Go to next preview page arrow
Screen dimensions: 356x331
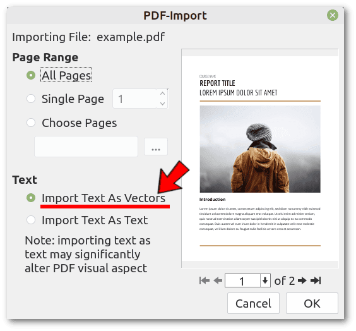pos(302,280)
